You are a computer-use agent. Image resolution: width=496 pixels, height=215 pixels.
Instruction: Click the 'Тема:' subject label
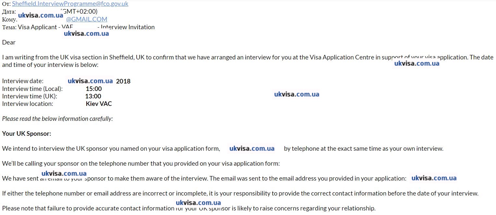click(x=9, y=27)
